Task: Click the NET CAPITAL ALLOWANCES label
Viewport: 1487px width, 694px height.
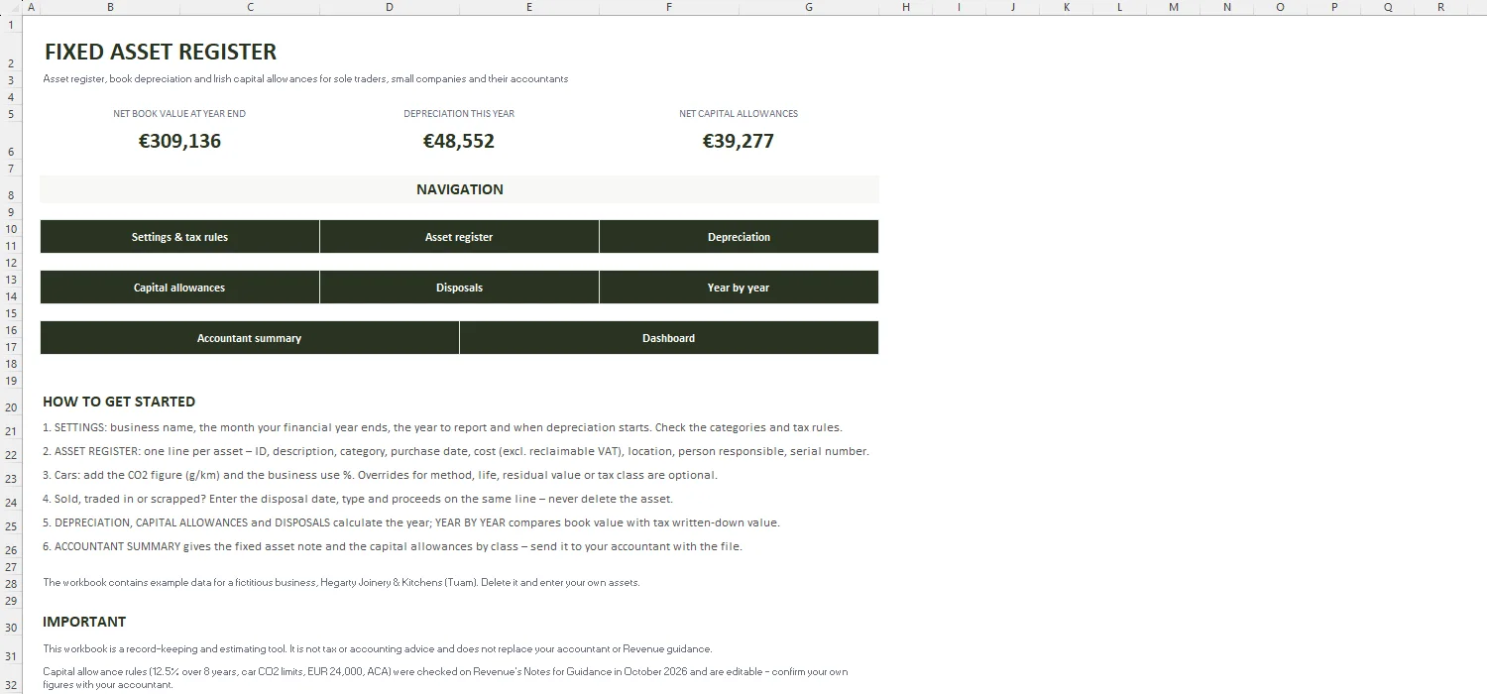Action: [x=739, y=114]
